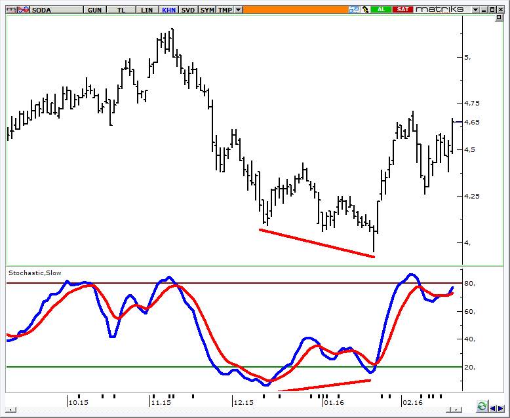The image size is (510, 418).
Task: Click the matriks logo text
Action: coord(439,9)
